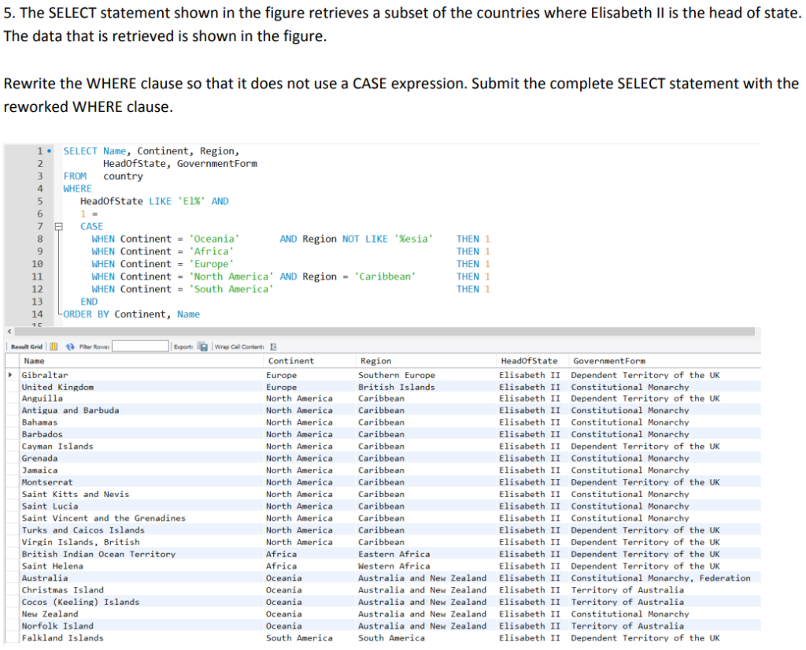Screen dimensions: 806x650
Task: Click the HeadOfState column header
Action: [529, 361]
